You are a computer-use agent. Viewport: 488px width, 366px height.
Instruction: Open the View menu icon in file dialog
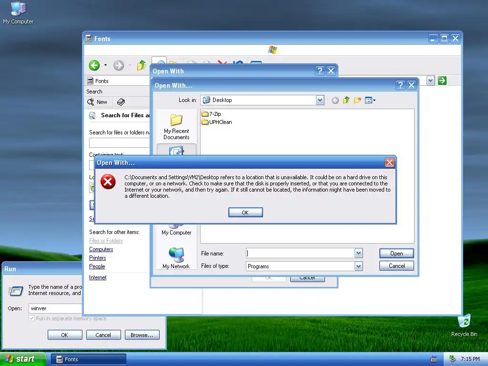tap(370, 100)
